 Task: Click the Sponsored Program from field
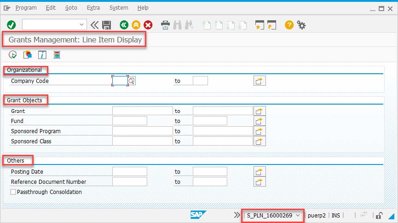[142, 131]
